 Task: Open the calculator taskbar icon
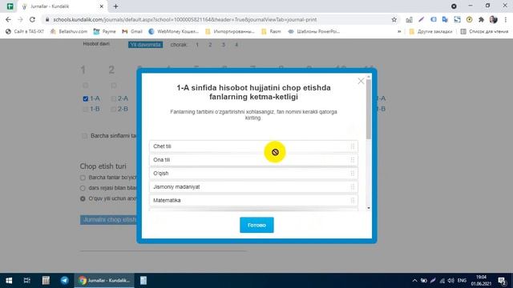pyautogui.click(x=46, y=281)
